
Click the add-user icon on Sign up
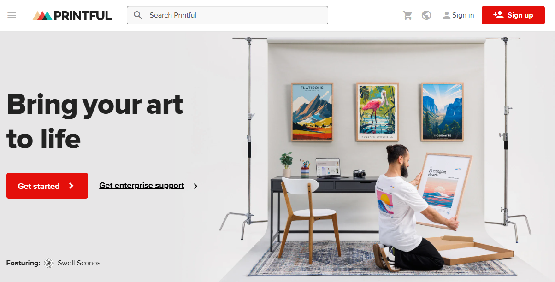(498, 15)
